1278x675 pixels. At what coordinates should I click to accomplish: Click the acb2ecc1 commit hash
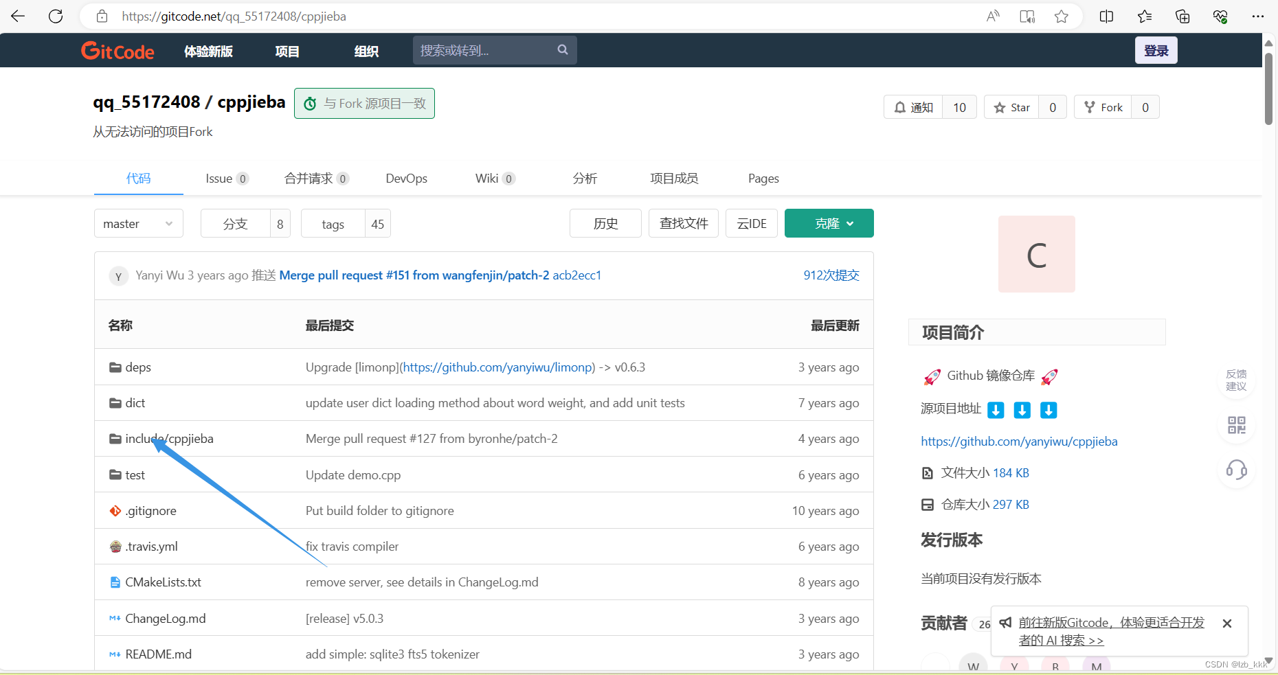[x=577, y=275]
